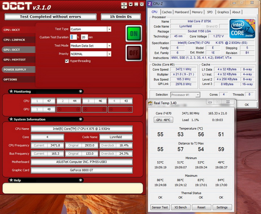Minimize the Real Temp window
Image resolution: width=261 pixels, height=214 pixels.
pyautogui.click(x=210, y=102)
